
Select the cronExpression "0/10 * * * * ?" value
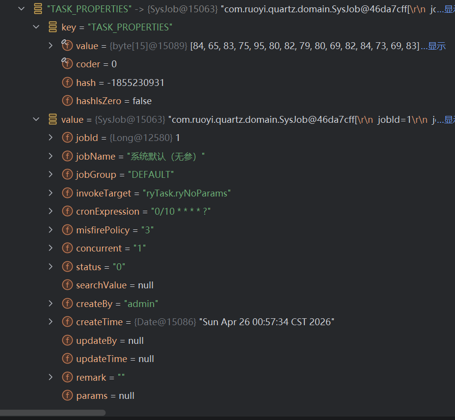point(181,211)
